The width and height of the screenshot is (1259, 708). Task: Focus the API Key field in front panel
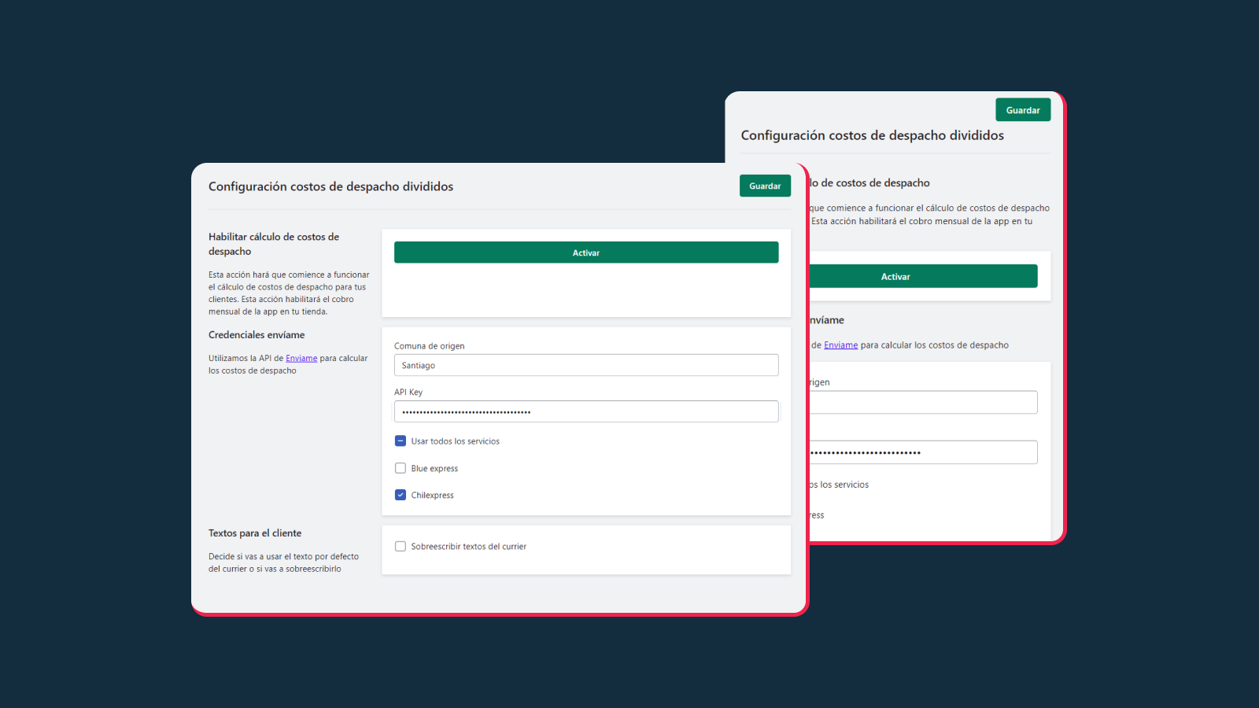pos(585,411)
